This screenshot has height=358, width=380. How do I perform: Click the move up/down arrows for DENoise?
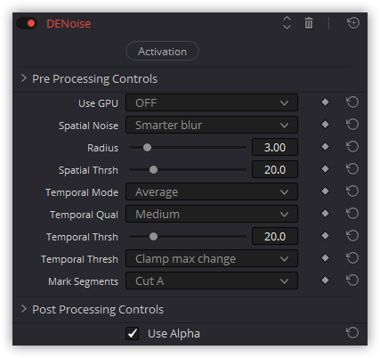tap(287, 23)
